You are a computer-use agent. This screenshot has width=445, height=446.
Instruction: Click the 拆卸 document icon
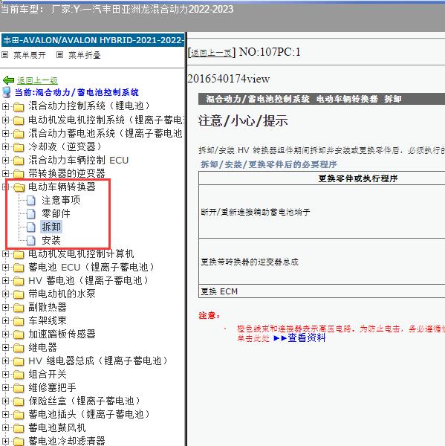tap(31, 227)
